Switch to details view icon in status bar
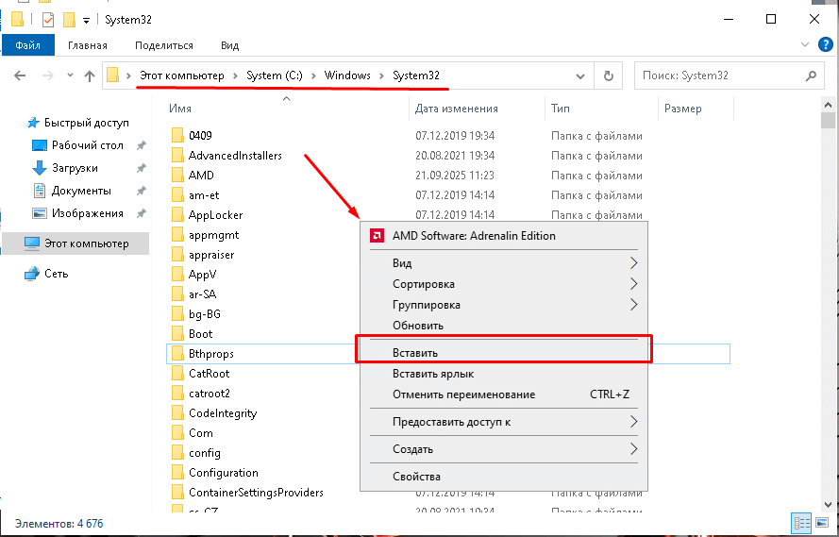 point(801,523)
